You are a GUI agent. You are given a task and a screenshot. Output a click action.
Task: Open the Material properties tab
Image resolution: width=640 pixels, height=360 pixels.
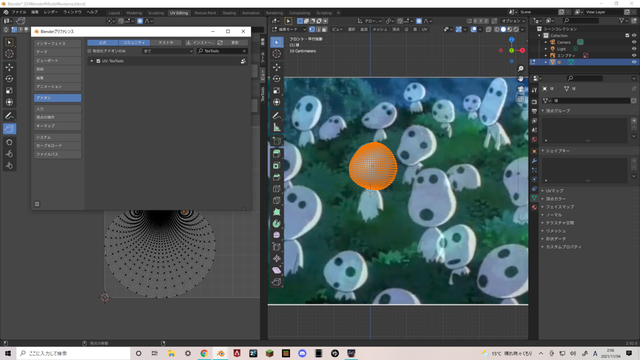click(534, 207)
